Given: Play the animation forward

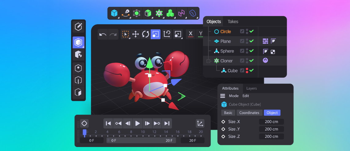Looking at the screenshot, I should (138, 123).
